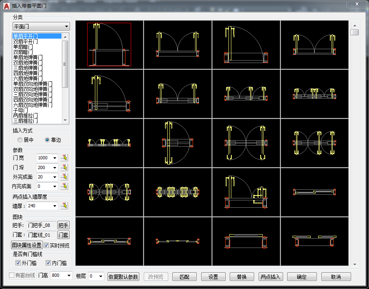Click the thumbnail scrollbar up arrow
Screen dimensions: 369x289
coord(355,25)
